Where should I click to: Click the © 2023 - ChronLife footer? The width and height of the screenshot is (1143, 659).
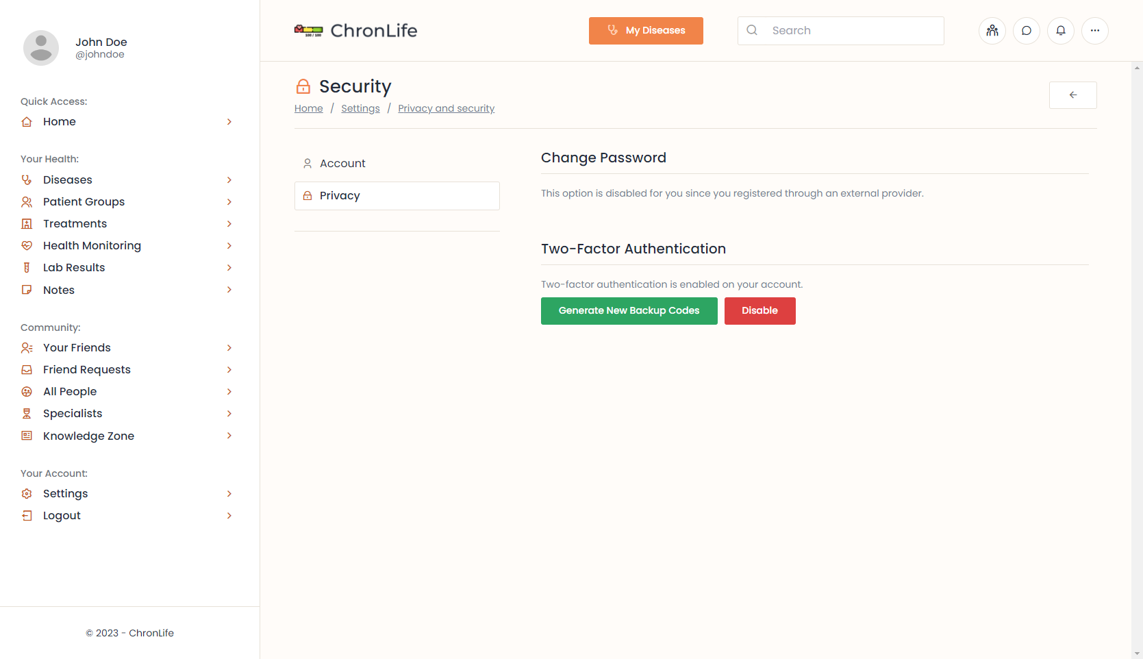pos(130,633)
